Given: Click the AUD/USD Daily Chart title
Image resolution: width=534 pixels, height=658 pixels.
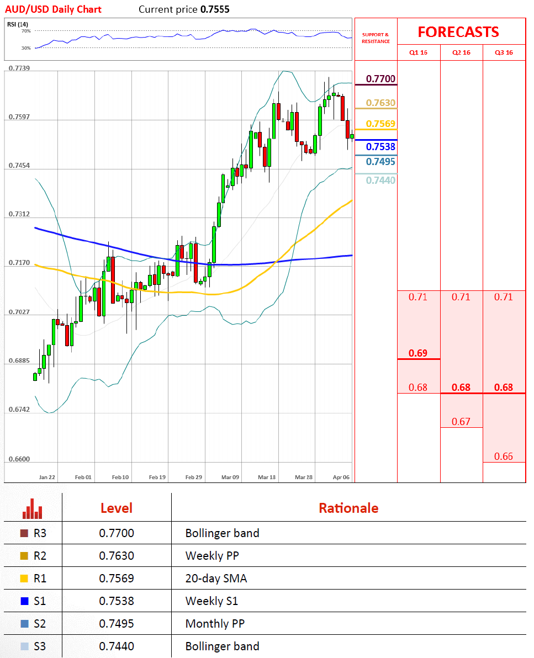Looking at the screenshot, I should (x=53, y=9).
